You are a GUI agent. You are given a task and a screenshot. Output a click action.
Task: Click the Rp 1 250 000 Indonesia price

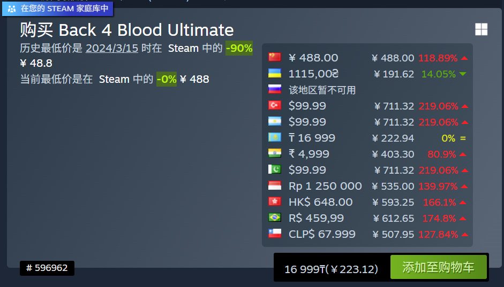325,186
